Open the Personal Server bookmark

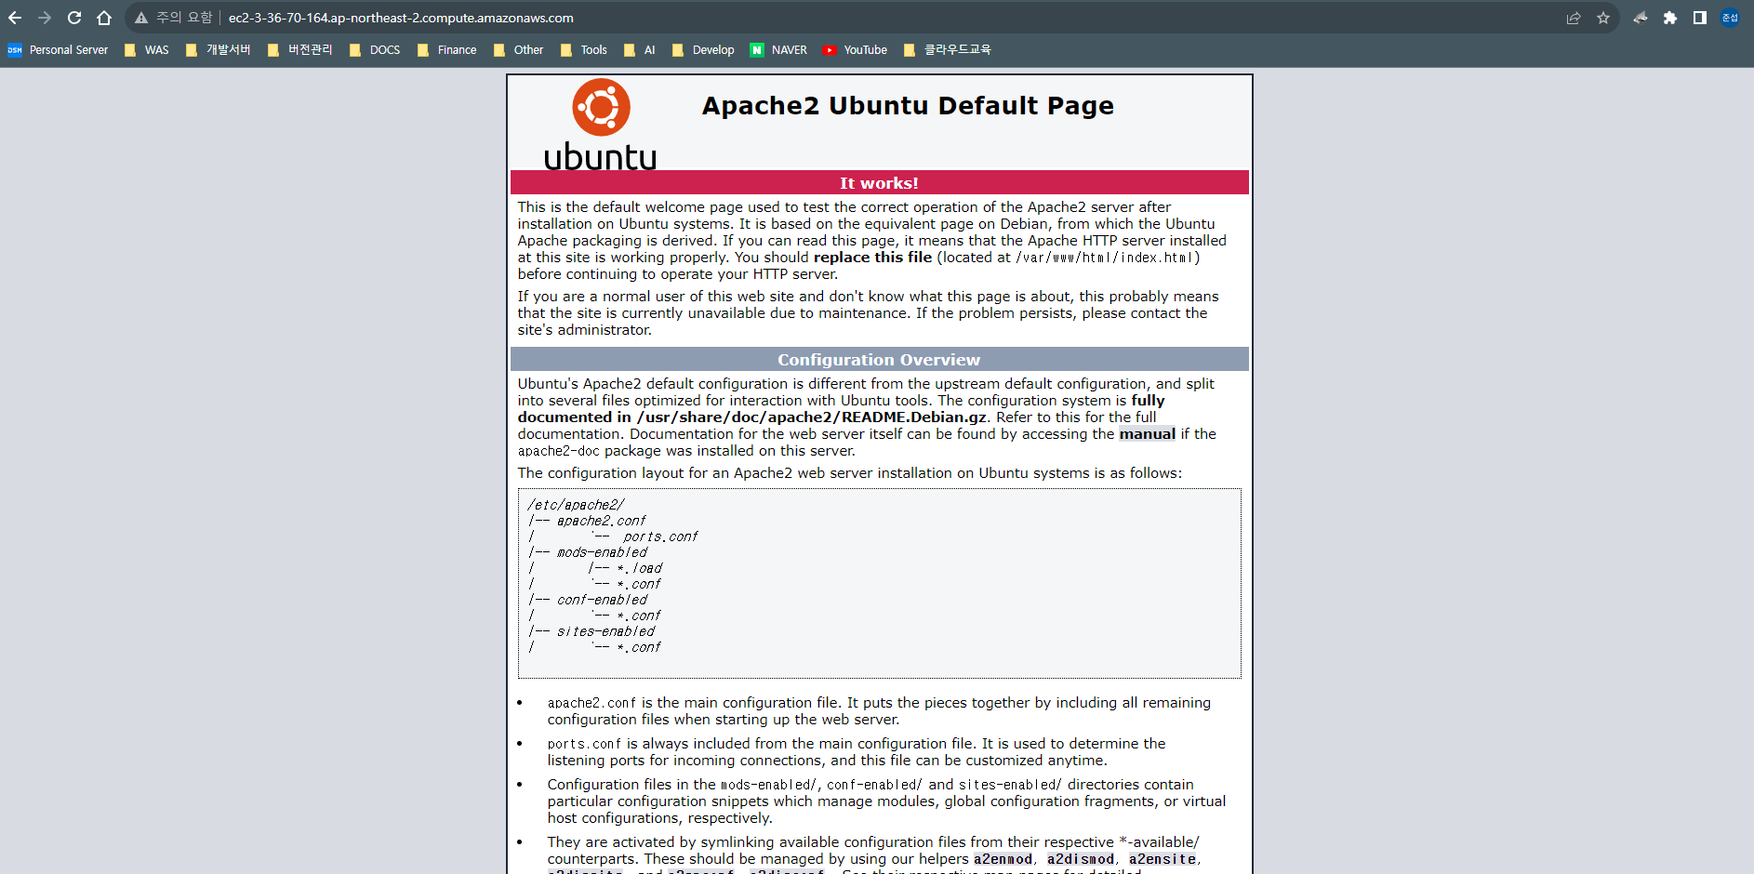tap(58, 50)
